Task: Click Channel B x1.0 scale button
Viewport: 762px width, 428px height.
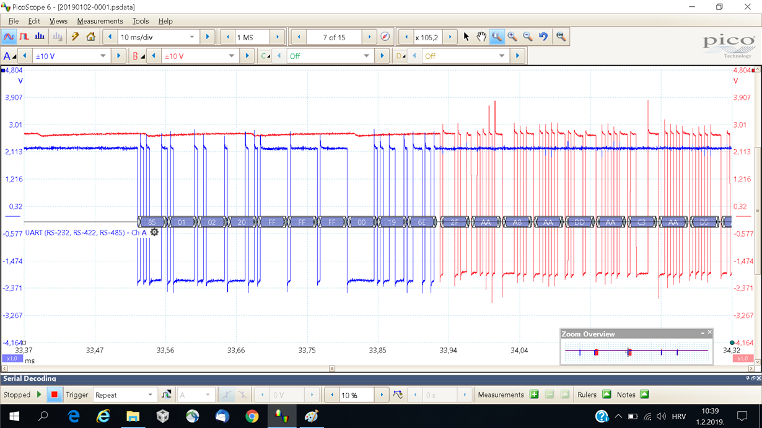Action: [742, 358]
